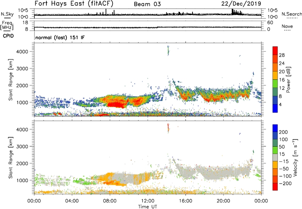The image size is (302, 209).
Task: Click the 'Freq. [MHz]' axis label
Action: tap(7, 25)
